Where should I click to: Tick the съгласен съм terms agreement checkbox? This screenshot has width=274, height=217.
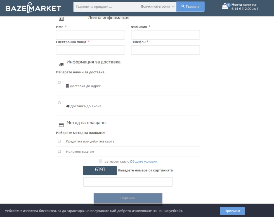click(x=100, y=161)
